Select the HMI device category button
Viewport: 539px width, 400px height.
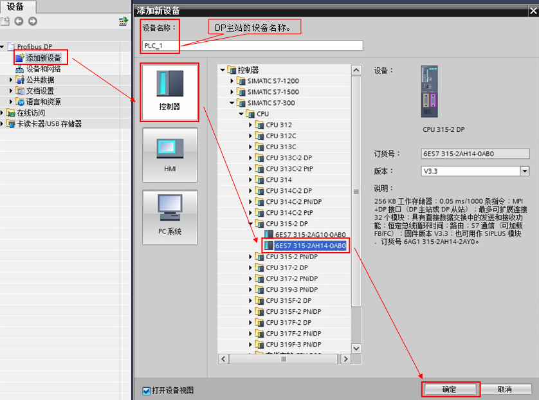(x=170, y=155)
